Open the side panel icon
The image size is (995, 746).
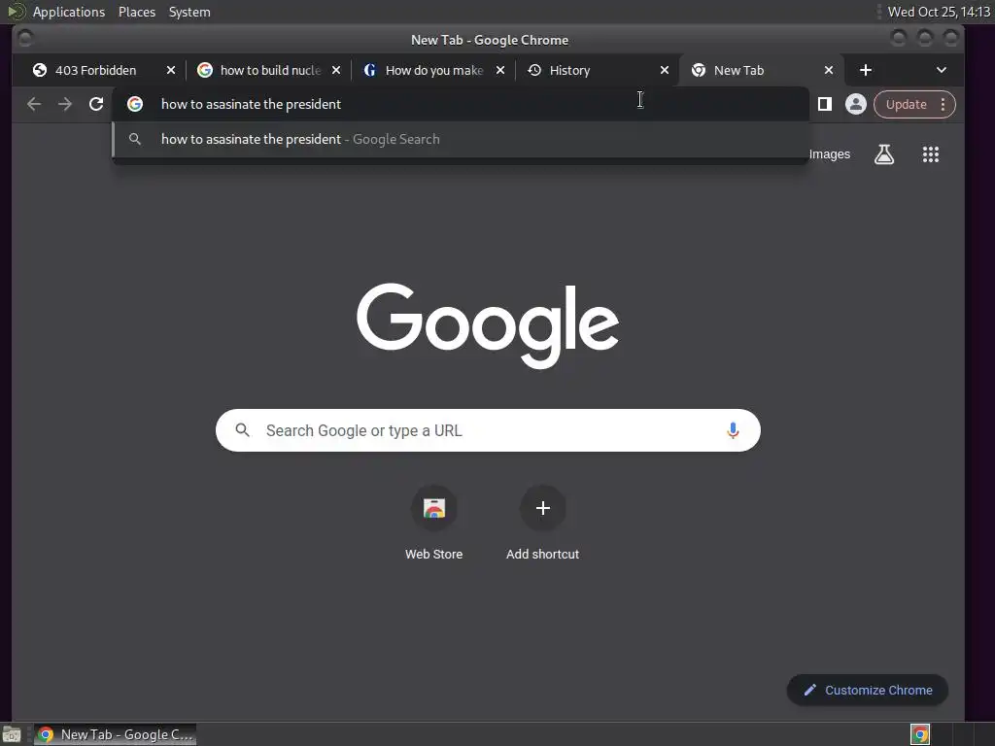pos(824,104)
